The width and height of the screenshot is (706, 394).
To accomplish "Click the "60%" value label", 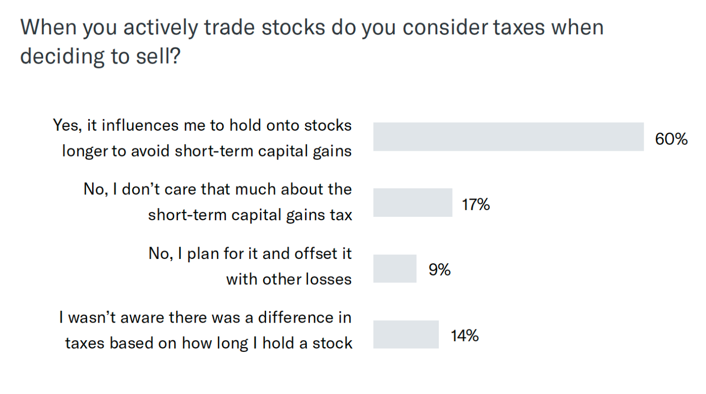I will tap(671, 139).
